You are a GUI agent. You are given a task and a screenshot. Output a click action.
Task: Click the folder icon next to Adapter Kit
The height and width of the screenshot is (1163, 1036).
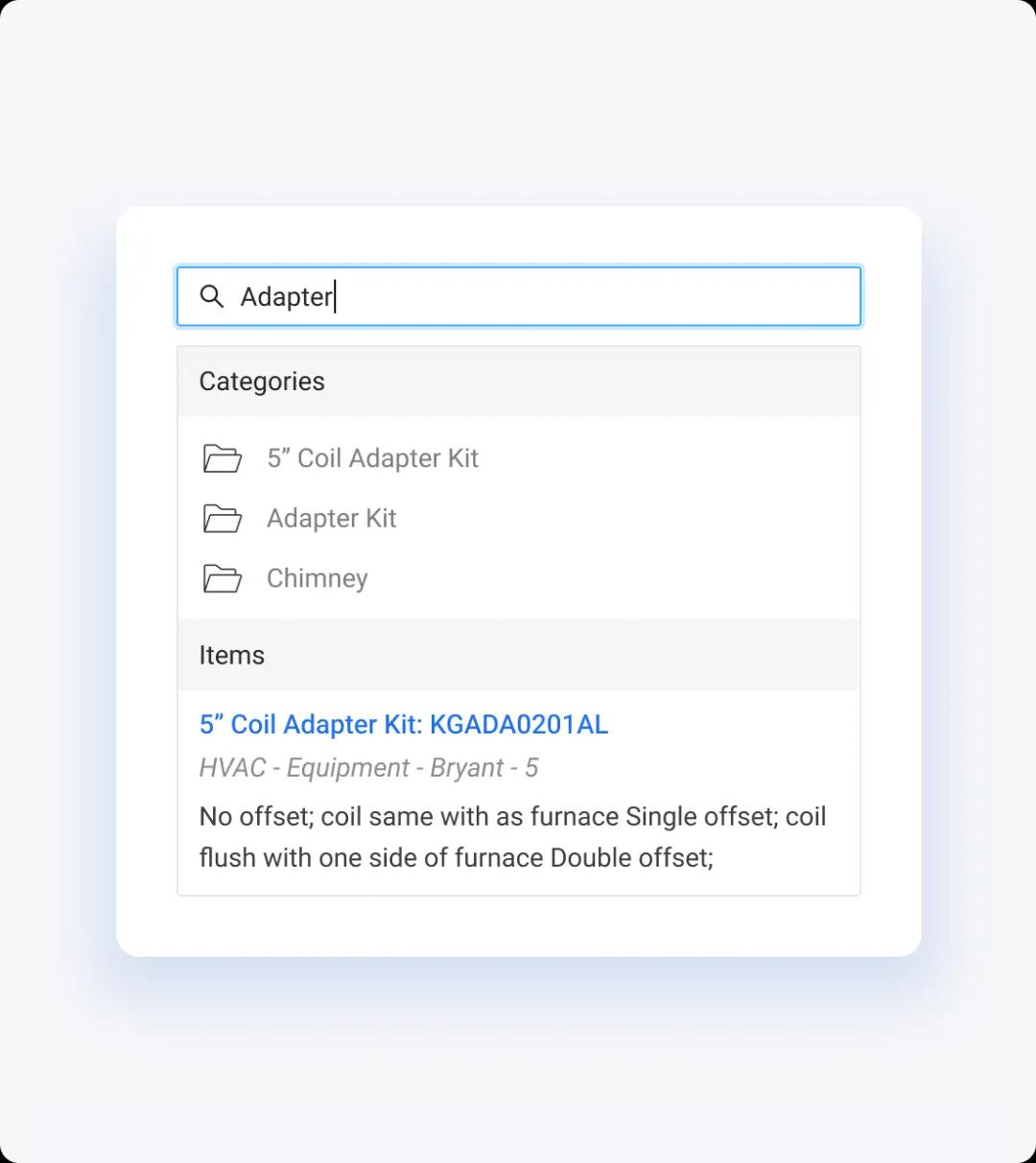click(223, 519)
